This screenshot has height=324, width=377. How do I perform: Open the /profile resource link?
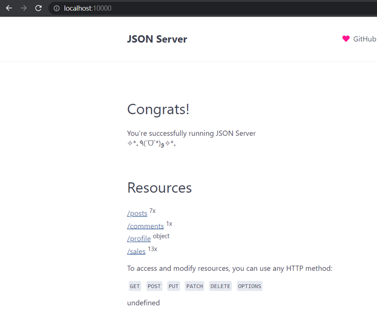139,238
